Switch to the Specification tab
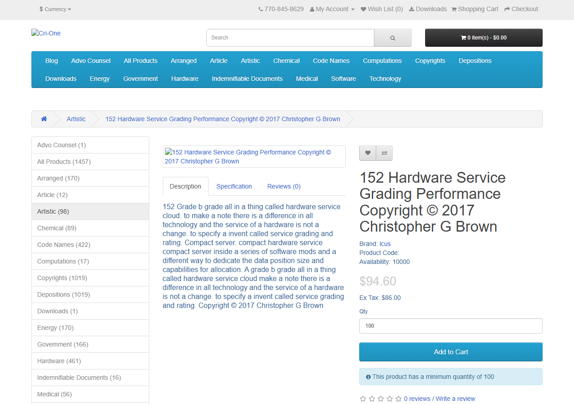 (234, 186)
